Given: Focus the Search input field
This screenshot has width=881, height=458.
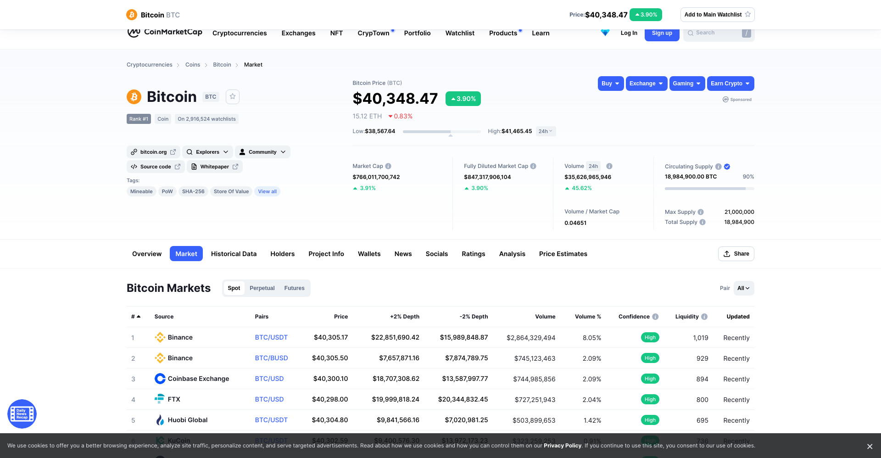Looking at the screenshot, I should pos(719,33).
